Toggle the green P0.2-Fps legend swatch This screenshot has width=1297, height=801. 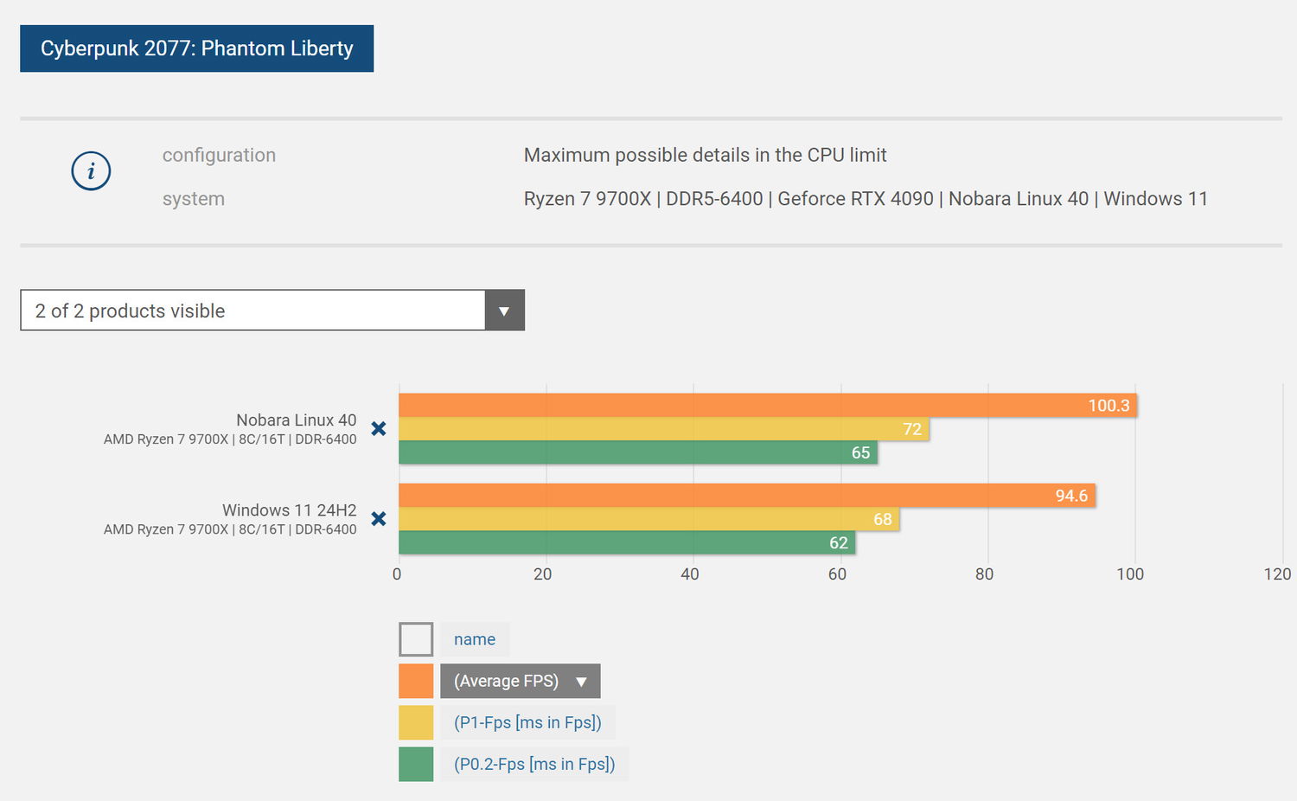416,764
